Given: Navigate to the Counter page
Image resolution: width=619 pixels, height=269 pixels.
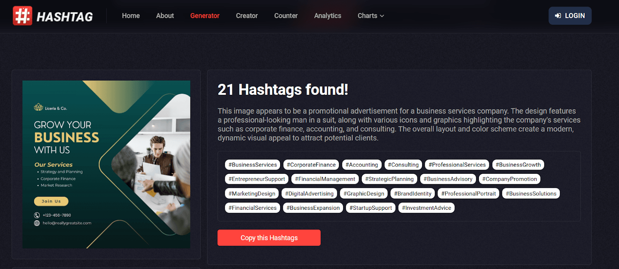Looking at the screenshot, I should click(x=286, y=16).
